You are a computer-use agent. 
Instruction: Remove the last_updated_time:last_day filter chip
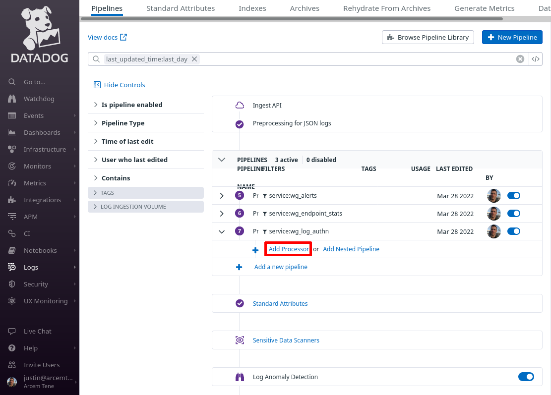click(194, 59)
